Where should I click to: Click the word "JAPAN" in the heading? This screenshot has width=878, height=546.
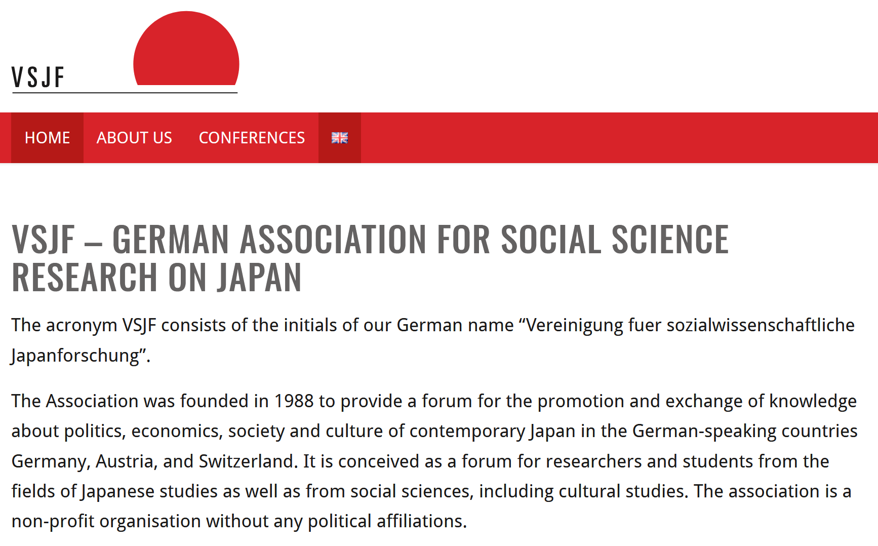click(x=260, y=278)
